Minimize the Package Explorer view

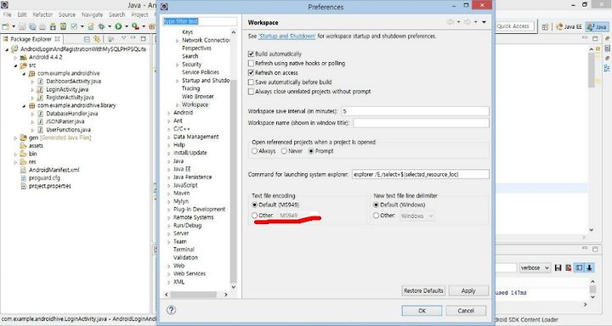pyautogui.click(x=133, y=38)
